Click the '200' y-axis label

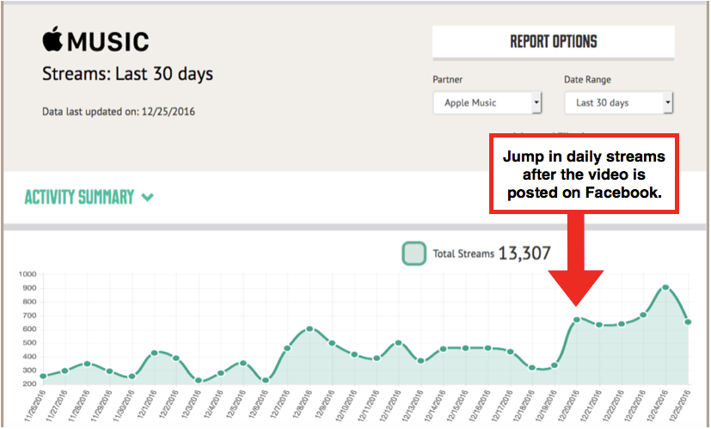(30, 384)
